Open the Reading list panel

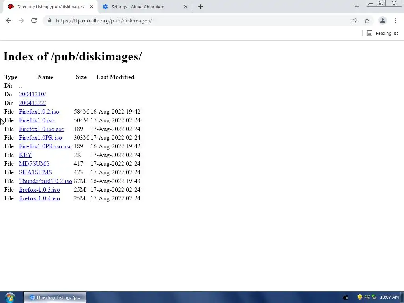pyautogui.click(x=382, y=33)
